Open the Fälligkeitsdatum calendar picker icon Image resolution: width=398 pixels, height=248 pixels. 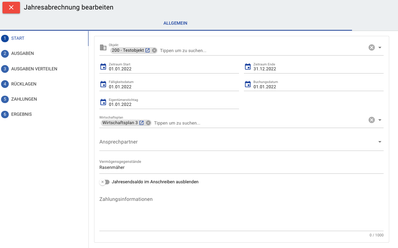pyautogui.click(x=103, y=84)
